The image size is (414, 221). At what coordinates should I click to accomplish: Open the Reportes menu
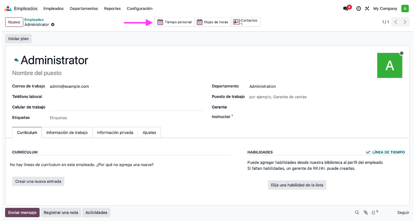coord(112,8)
